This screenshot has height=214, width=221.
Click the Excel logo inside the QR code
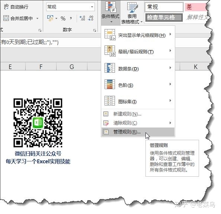(x=38, y=123)
